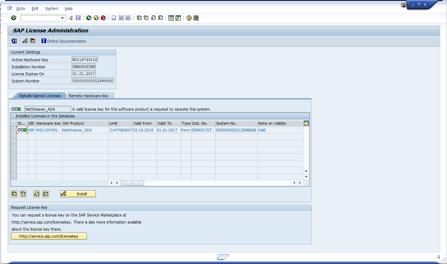Click the Next Page icon below the table

(37, 193)
